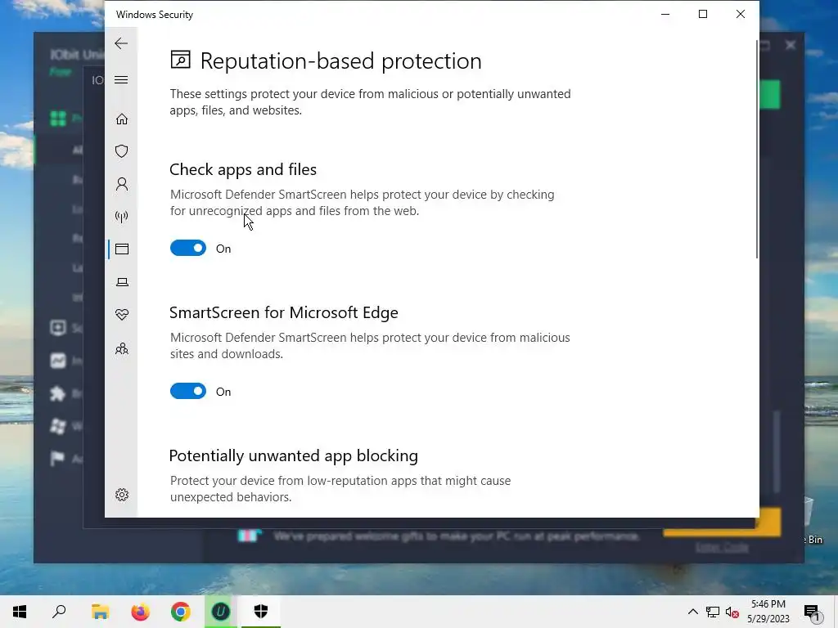Click "Potentially unwanted app blocking" heading
Image resolution: width=838 pixels, height=628 pixels.
pos(294,455)
